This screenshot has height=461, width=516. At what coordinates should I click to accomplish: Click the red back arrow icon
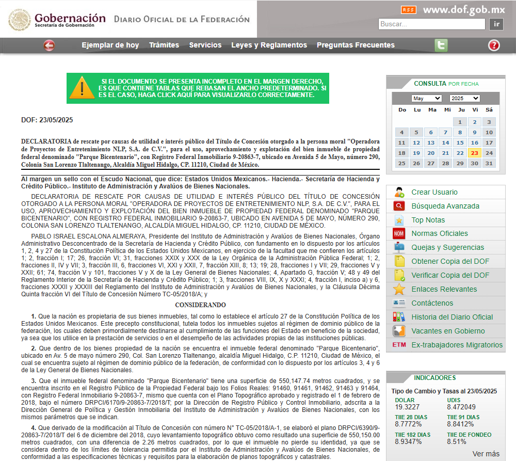tap(49, 45)
